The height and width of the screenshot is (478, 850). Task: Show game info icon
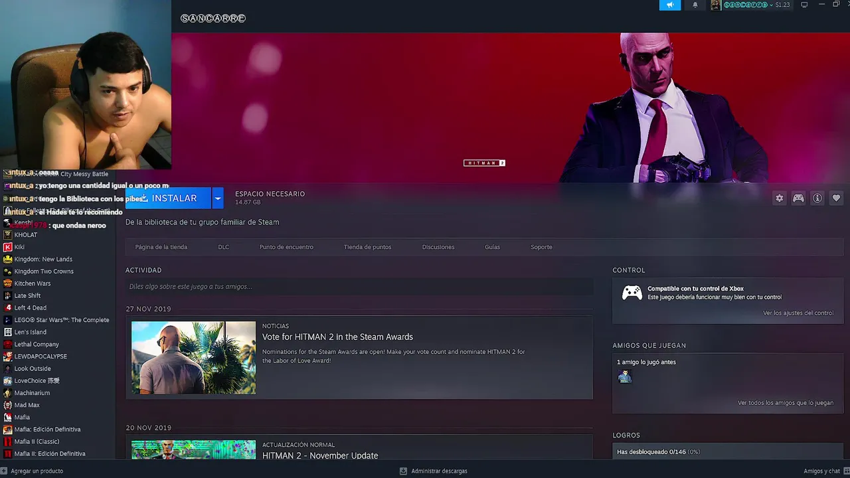[x=817, y=198]
